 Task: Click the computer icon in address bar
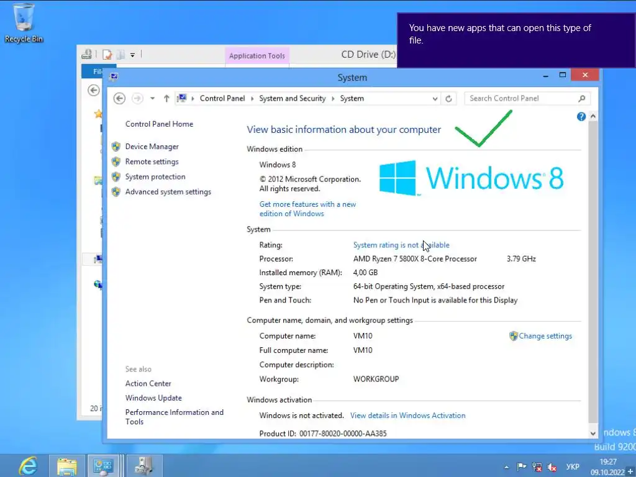(182, 99)
